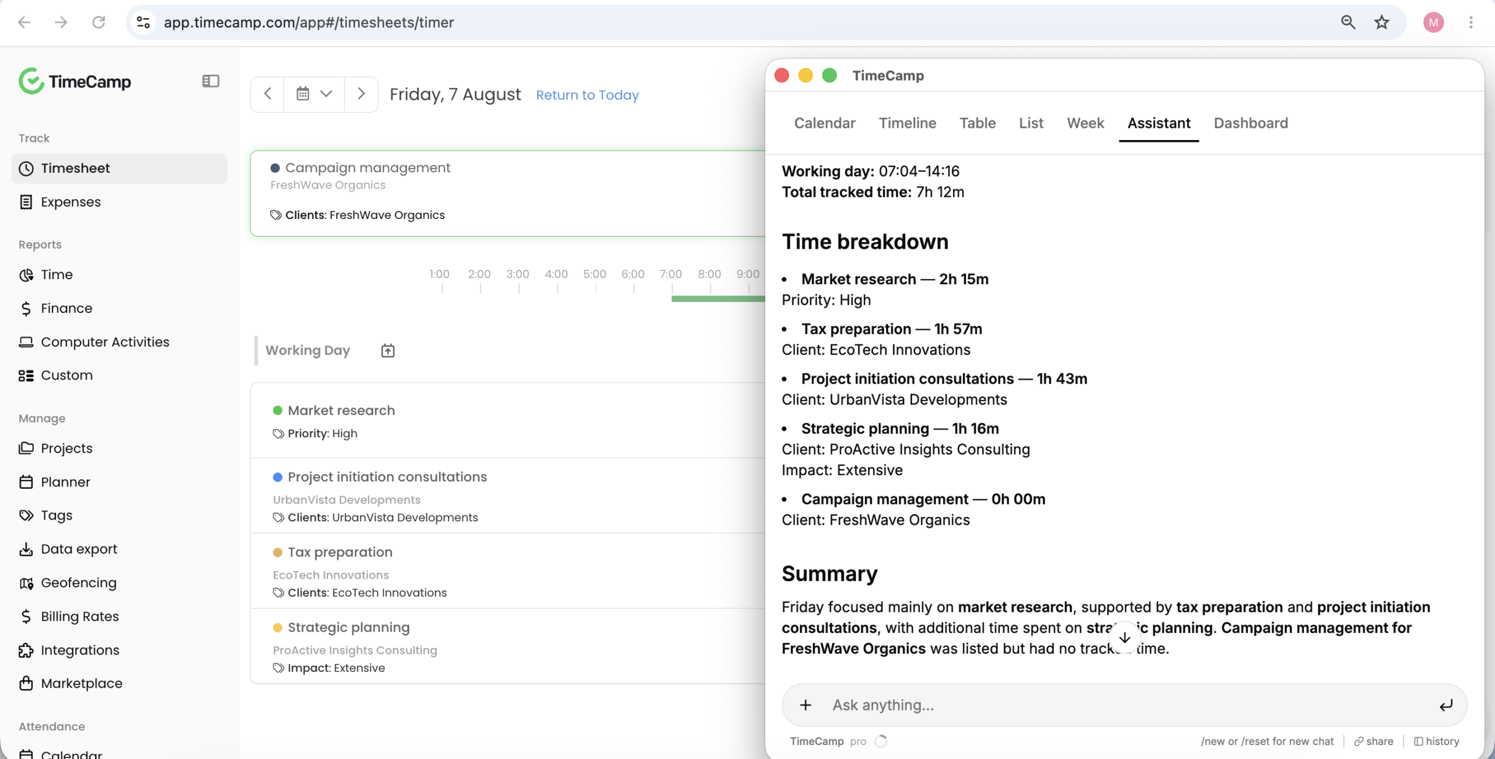Screen dimensions: 1495x759
Task: Click the Tax preparation entry
Action: pyautogui.click(x=507, y=571)
